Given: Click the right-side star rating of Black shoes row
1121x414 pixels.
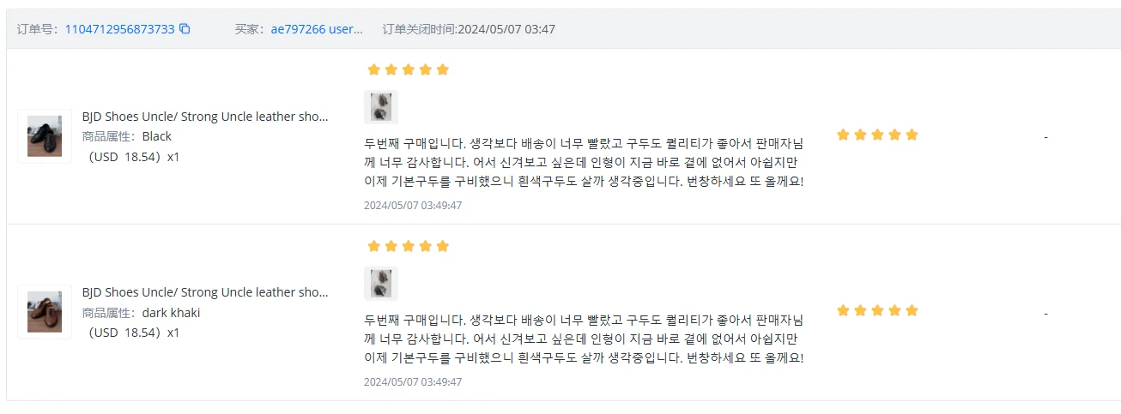Looking at the screenshot, I should (x=877, y=135).
